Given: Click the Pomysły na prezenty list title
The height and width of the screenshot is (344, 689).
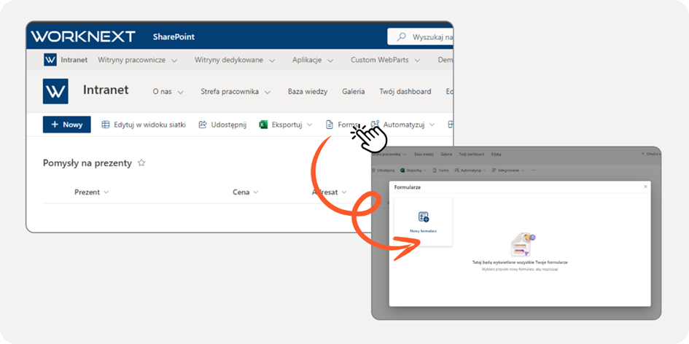Looking at the screenshot, I should pos(87,163).
